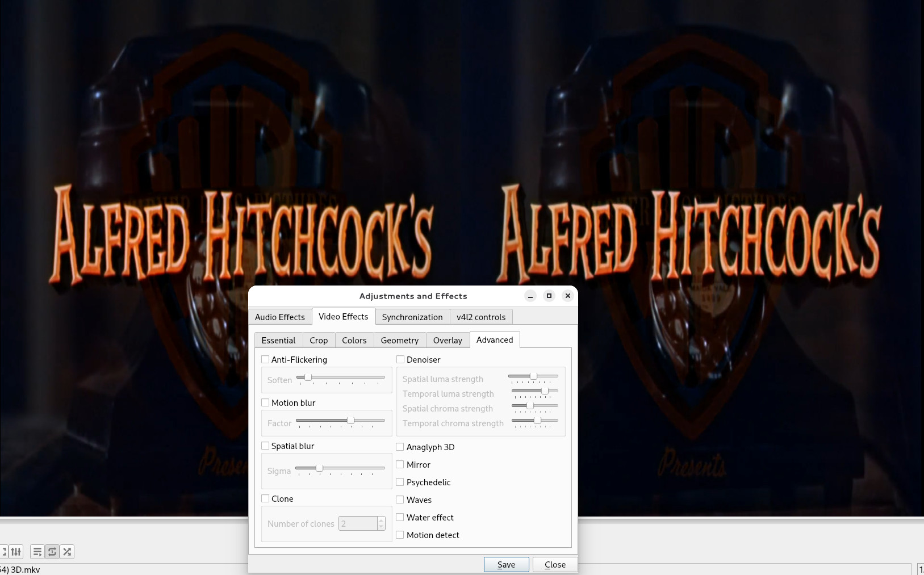Adjust the Spatial blur Sigma slider
The image size is (924, 575).
[x=320, y=468]
